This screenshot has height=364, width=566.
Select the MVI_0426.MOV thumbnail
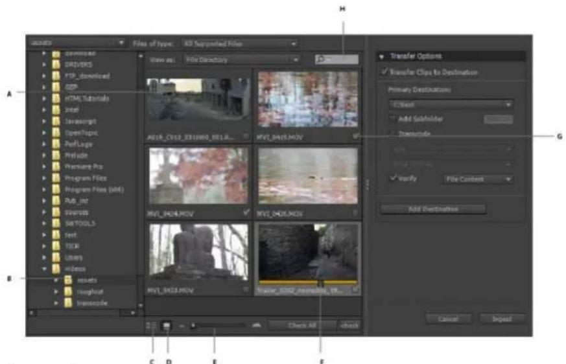308,176
